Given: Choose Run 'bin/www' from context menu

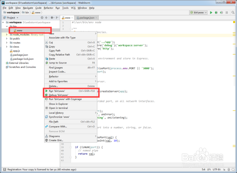Looking at the screenshot, I should 71,91.
